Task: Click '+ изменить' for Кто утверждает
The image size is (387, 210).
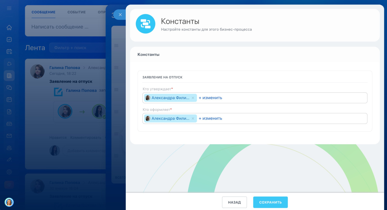Action: tap(210, 98)
